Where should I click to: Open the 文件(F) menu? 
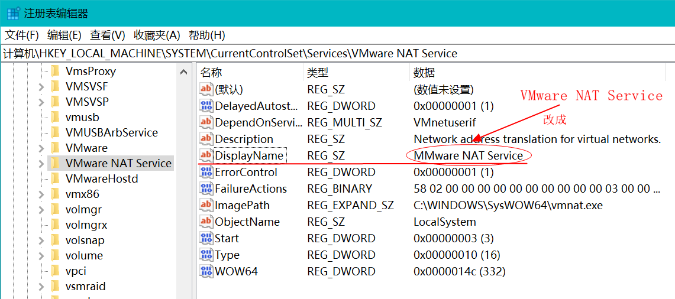pyautogui.click(x=21, y=35)
